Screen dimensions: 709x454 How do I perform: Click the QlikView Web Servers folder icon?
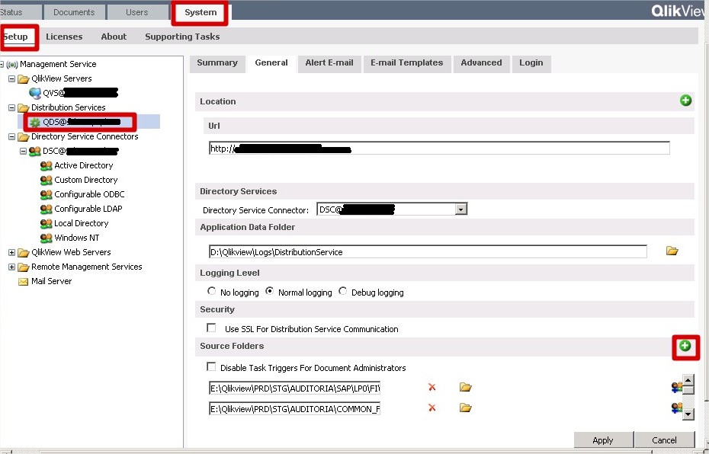[x=23, y=253]
